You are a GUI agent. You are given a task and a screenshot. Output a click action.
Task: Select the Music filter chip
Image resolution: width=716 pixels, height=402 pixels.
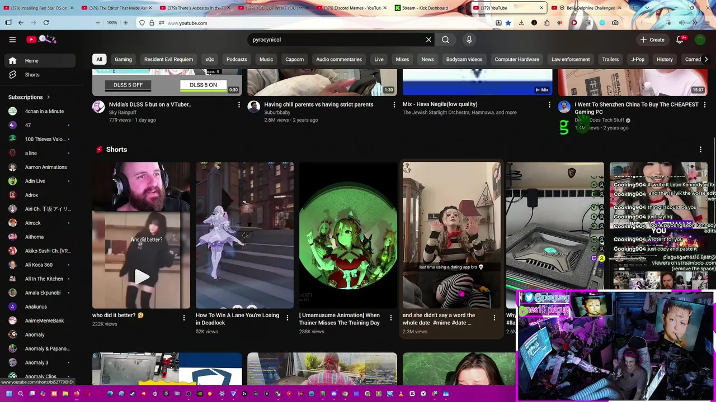266,59
